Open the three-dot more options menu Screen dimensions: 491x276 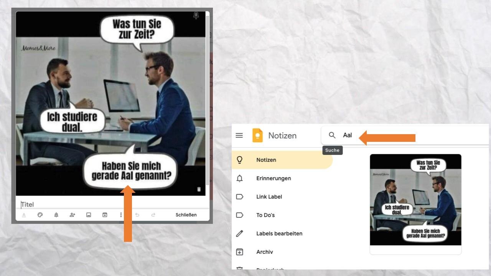(121, 215)
